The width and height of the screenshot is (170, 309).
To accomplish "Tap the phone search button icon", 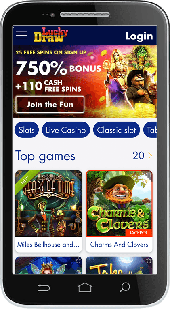I will 125,288.
